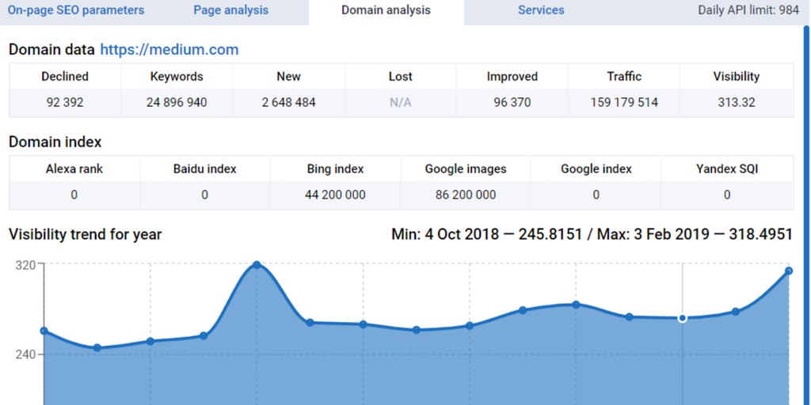Screen dimensions: 811x405
Task: Click the Alexa rank header
Action: click(74, 169)
